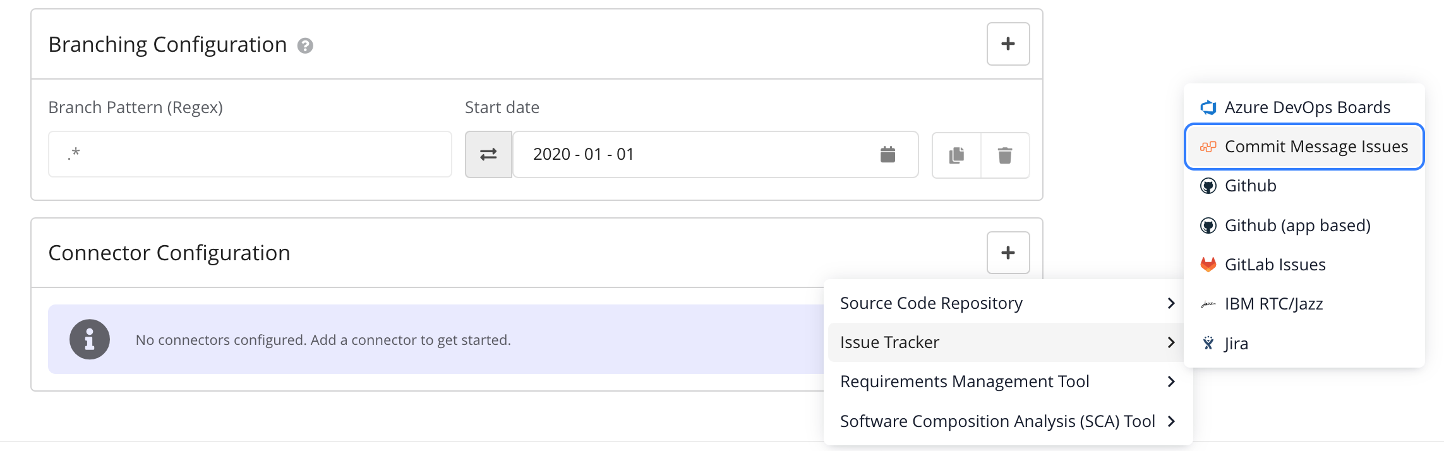Add a new branching configuration entry
1444x451 pixels.
click(1008, 44)
